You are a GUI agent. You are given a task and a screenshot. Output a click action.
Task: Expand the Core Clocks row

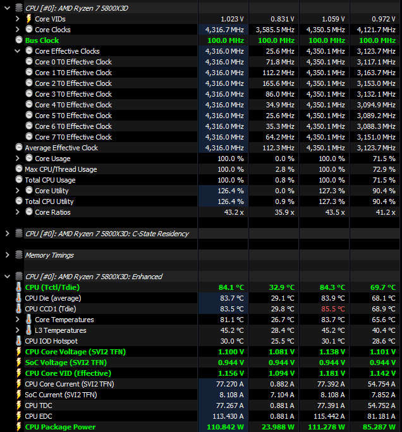tap(17, 30)
